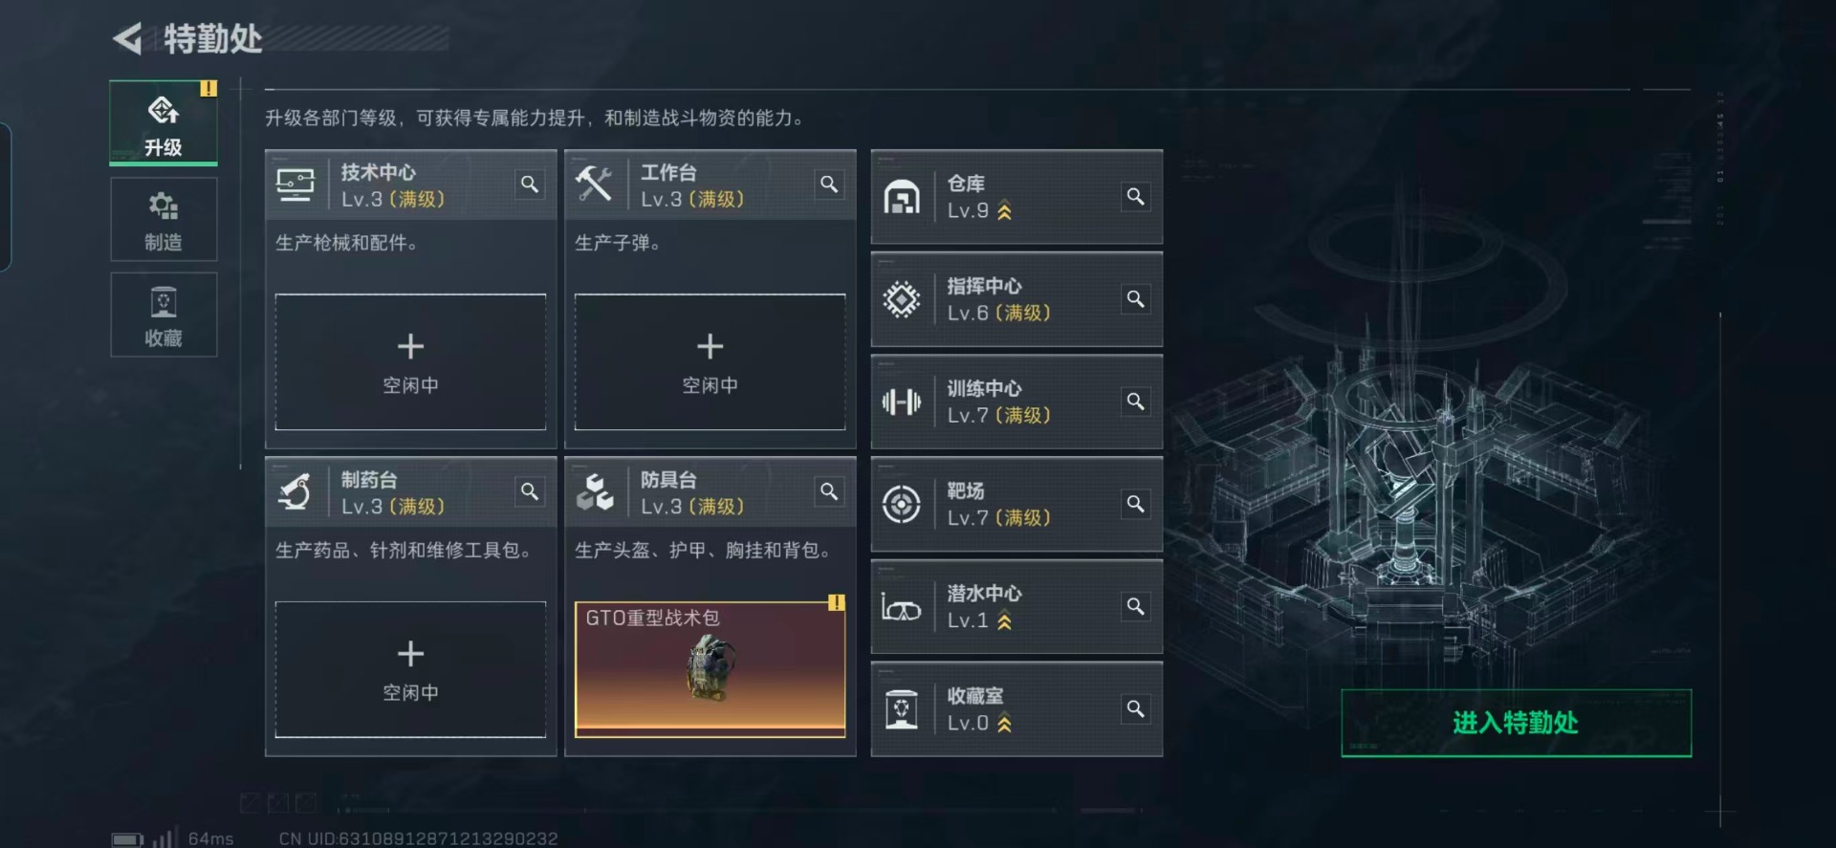This screenshot has width=1836, height=848.
Task: Open magnifier details for 工作台
Action: coord(828,185)
